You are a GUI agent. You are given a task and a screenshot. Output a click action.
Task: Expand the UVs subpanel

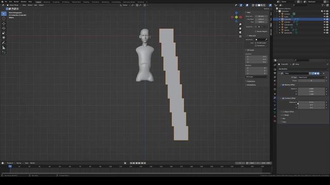coord(284,119)
